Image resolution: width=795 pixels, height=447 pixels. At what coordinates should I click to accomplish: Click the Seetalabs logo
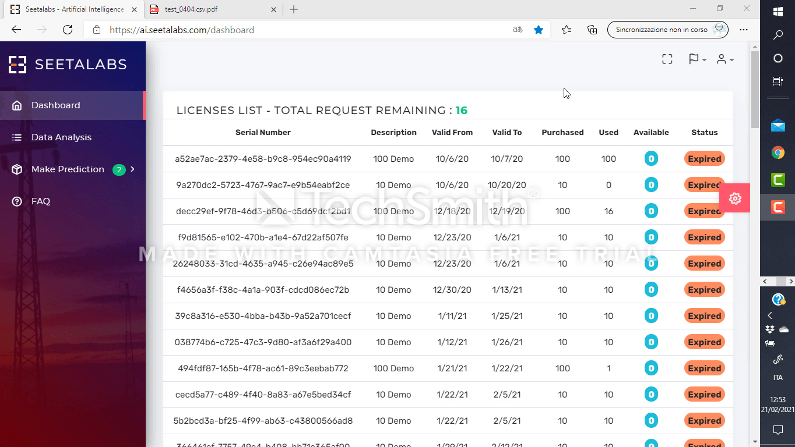point(68,65)
